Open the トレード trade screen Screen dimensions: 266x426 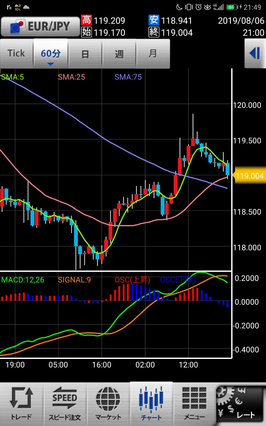point(21,404)
